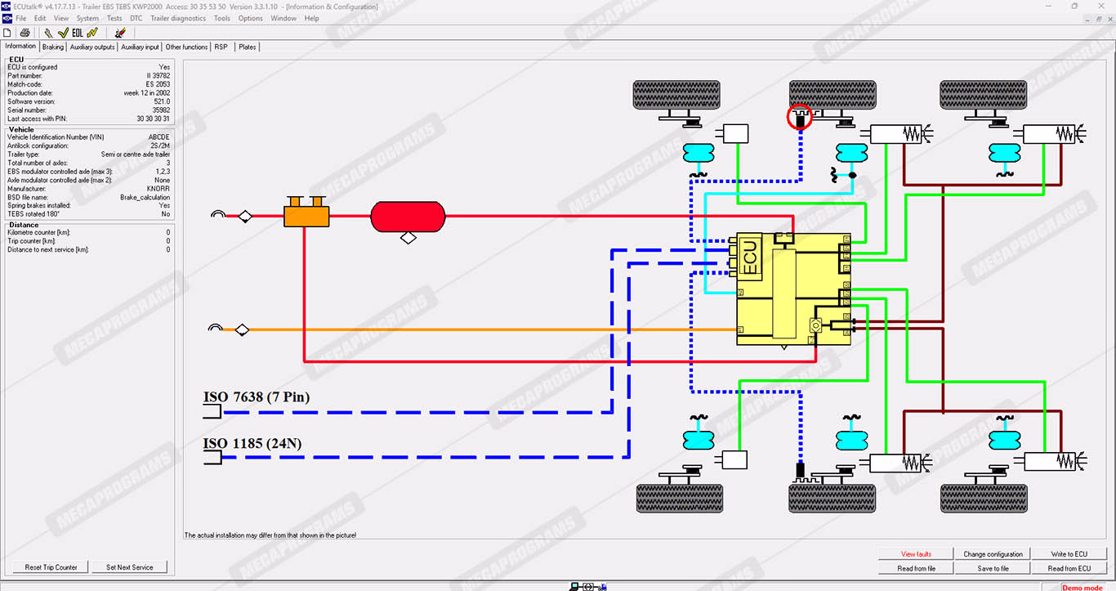The width and height of the screenshot is (1116, 591).
Task: Click the connection status icon in status bar
Action: 587,586
